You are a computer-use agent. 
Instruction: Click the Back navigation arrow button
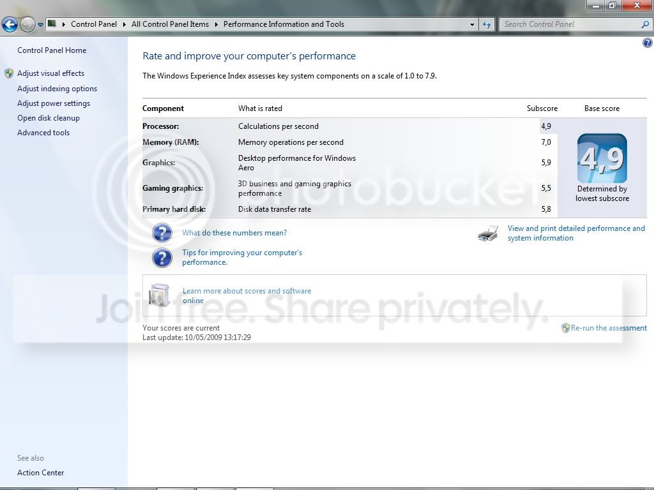(x=10, y=25)
